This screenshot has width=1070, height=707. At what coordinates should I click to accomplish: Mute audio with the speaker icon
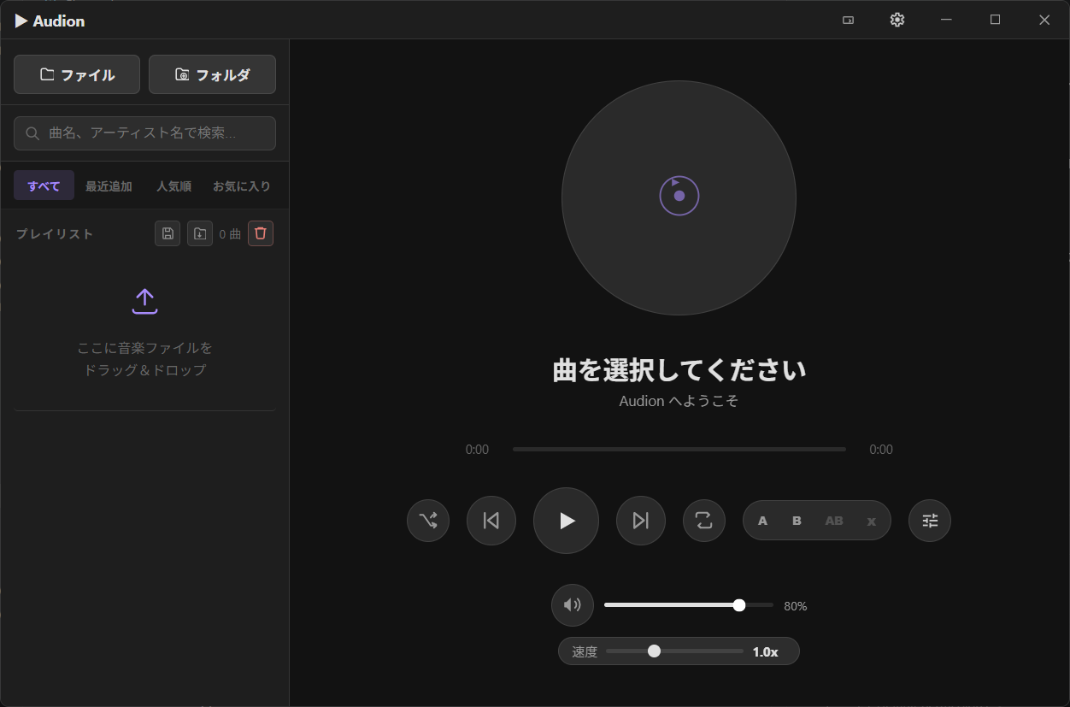point(573,605)
